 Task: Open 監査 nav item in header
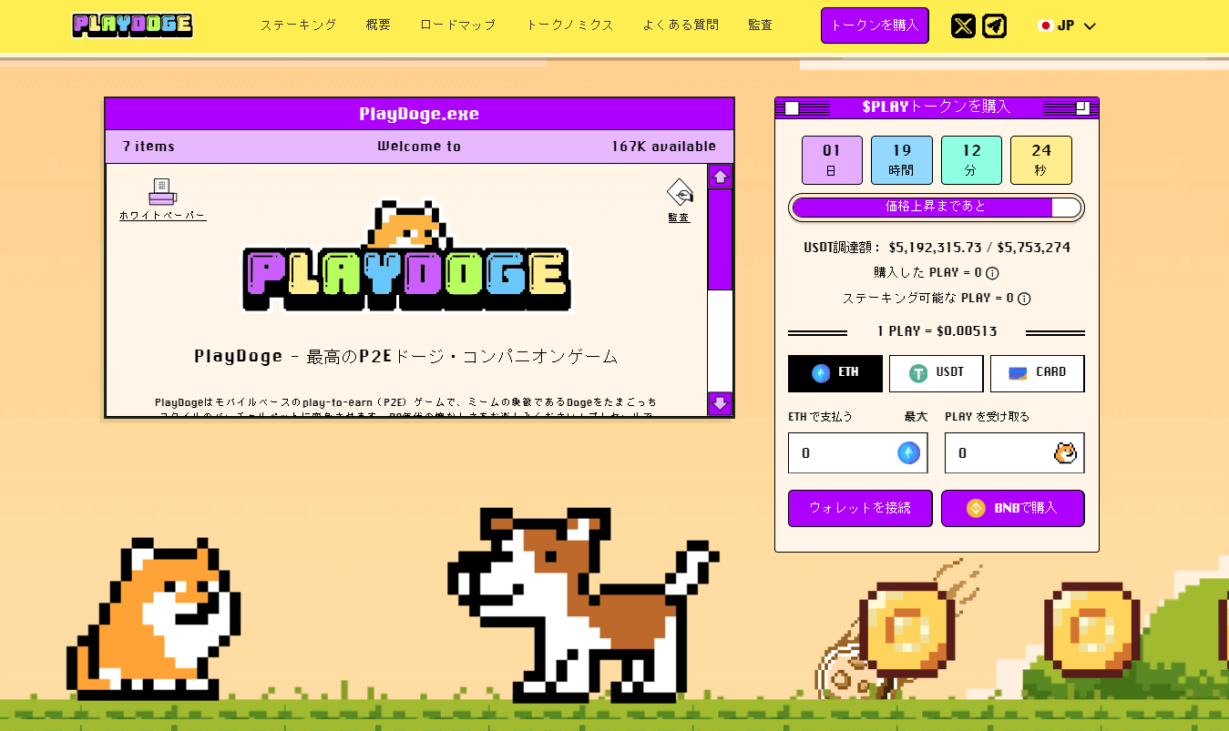[x=760, y=25]
